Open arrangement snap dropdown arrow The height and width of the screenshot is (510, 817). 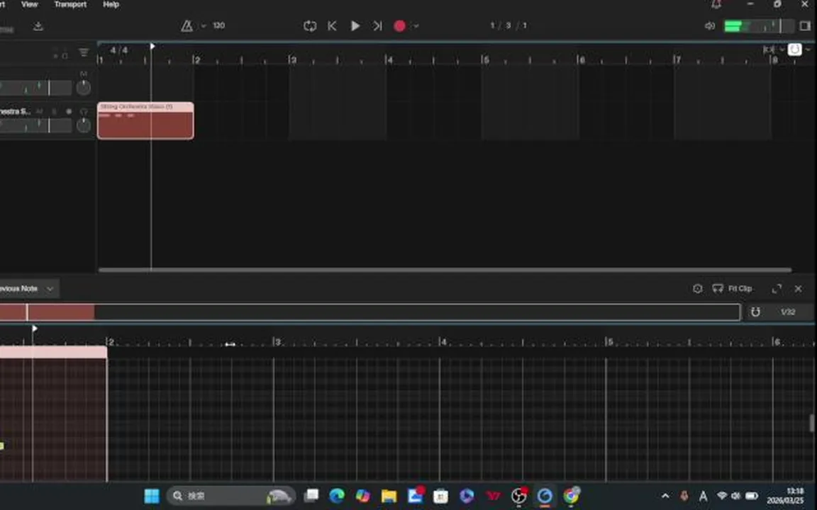[782, 50]
